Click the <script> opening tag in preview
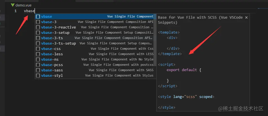The image size is (268, 116). pos(167,65)
